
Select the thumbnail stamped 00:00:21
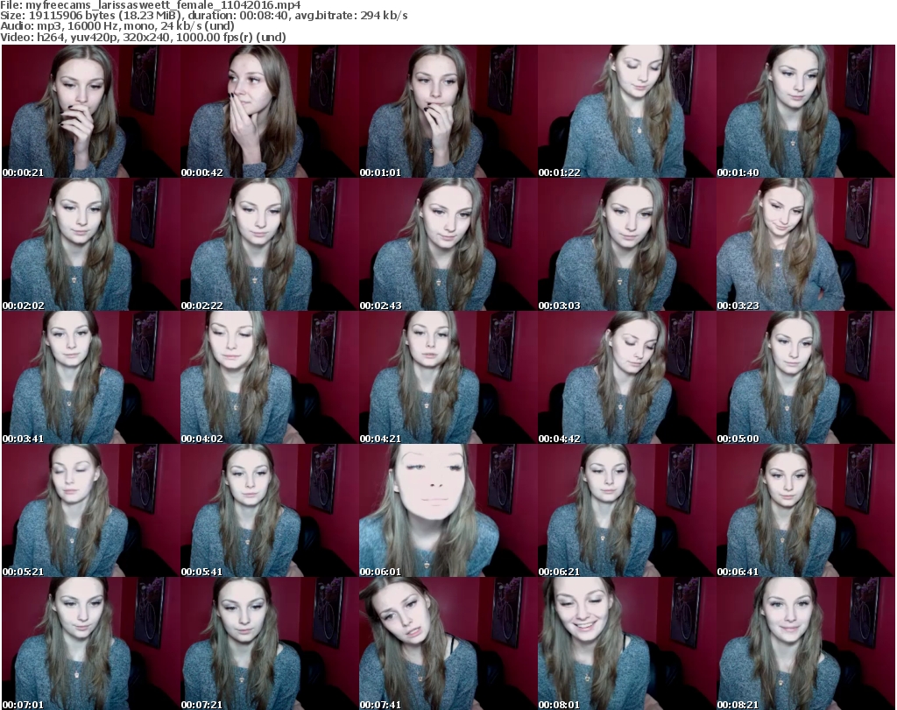coord(91,111)
